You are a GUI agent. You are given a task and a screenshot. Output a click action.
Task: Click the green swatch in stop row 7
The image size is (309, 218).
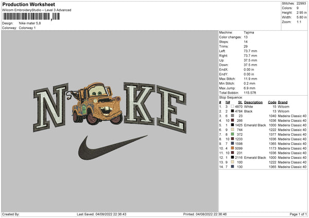pyautogui.click(x=233, y=134)
